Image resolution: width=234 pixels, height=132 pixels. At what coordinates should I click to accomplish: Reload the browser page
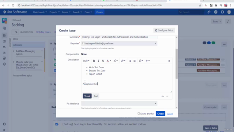click(13, 5)
